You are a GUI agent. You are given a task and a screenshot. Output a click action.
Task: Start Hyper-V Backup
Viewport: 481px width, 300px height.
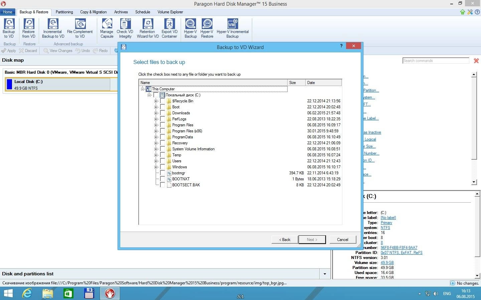tap(191, 28)
